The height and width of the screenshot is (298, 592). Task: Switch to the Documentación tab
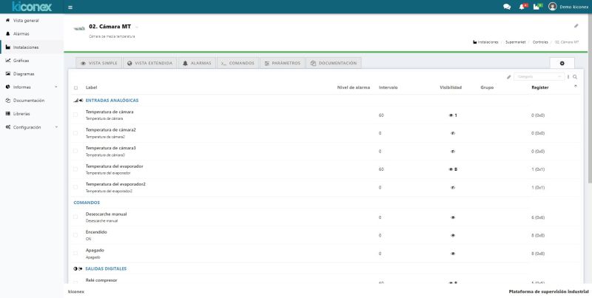(334, 64)
